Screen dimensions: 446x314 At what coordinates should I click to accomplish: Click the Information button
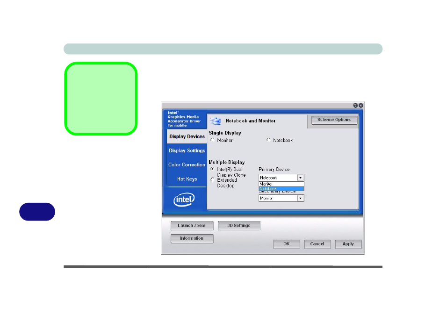pyautogui.click(x=192, y=238)
